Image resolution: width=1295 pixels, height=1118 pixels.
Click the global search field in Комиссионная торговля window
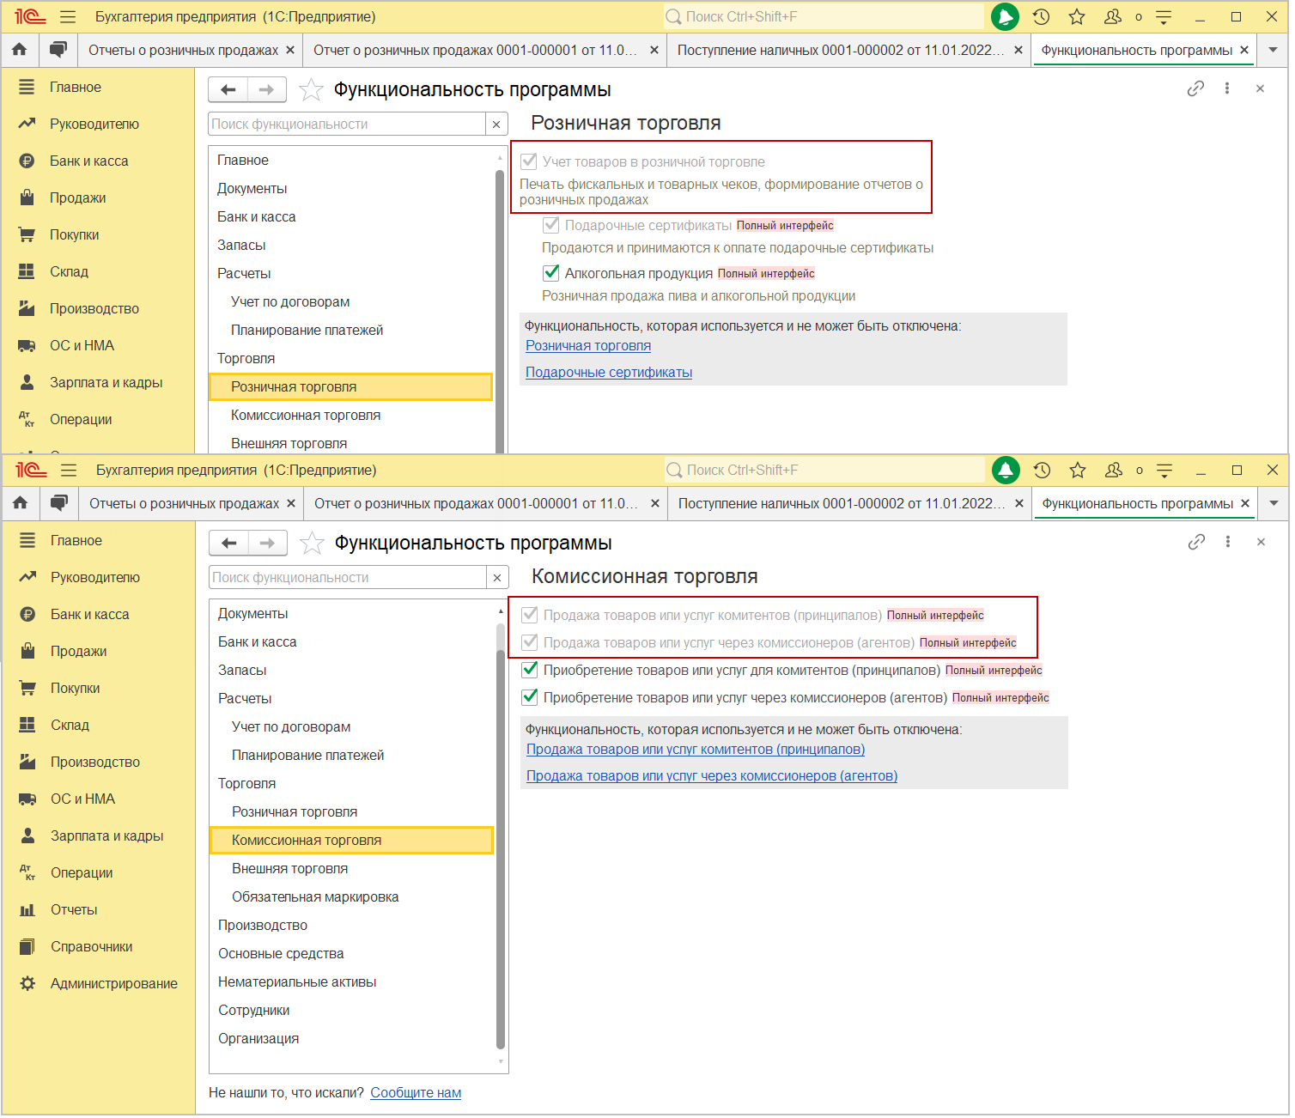click(825, 470)
